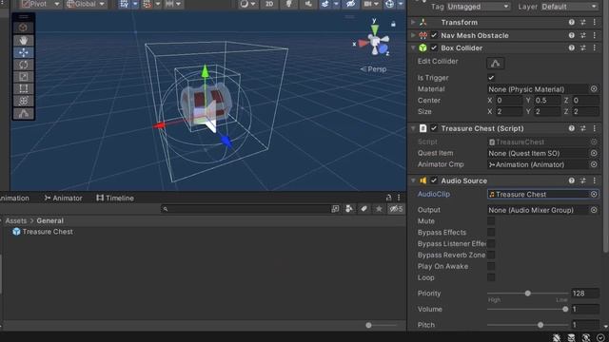Toggle scene visibility (crossed-eye) icon in scene toolbar

(x=350, y=4)
